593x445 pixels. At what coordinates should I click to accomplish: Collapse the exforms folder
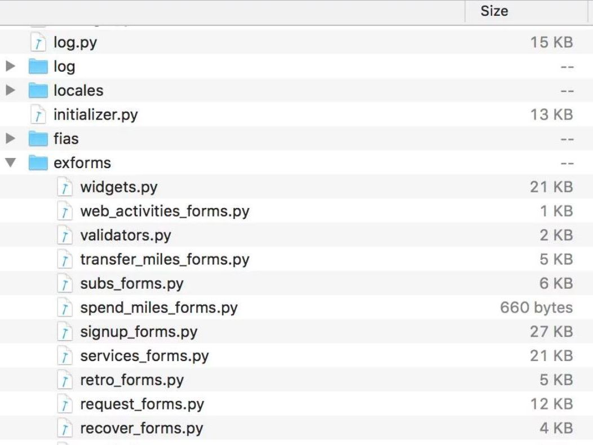tap(10, 164)
